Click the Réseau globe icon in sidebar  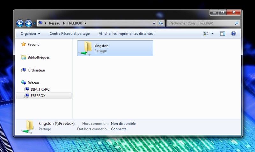click(24, 83)
